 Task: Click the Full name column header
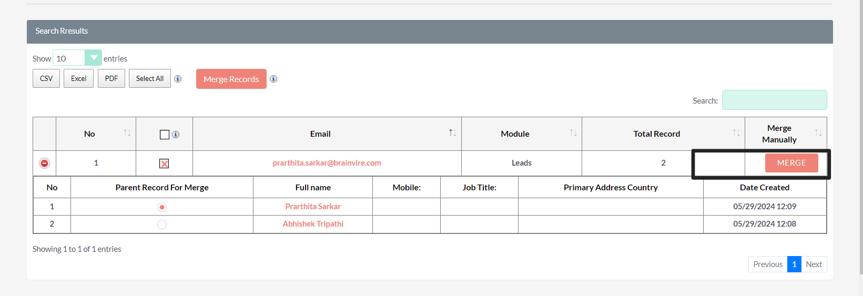pyautogui.click(x=313, y=188)
